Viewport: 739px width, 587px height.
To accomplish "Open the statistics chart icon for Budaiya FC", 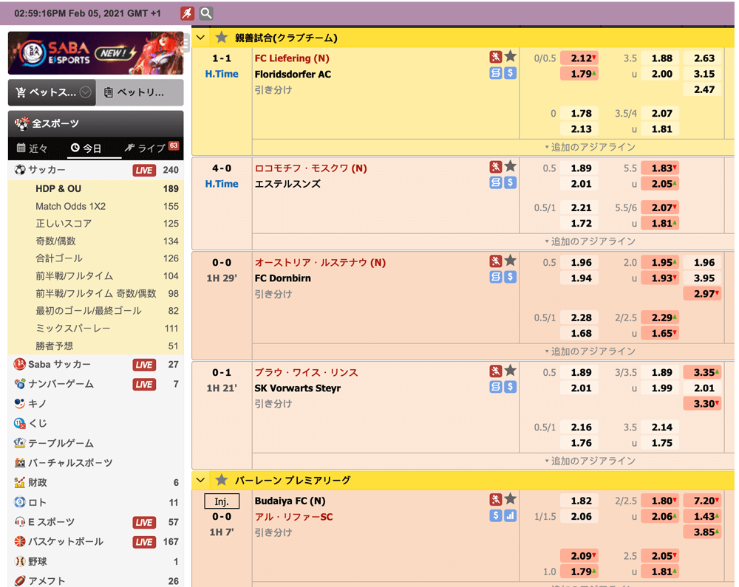I will (x=510, y=515).
